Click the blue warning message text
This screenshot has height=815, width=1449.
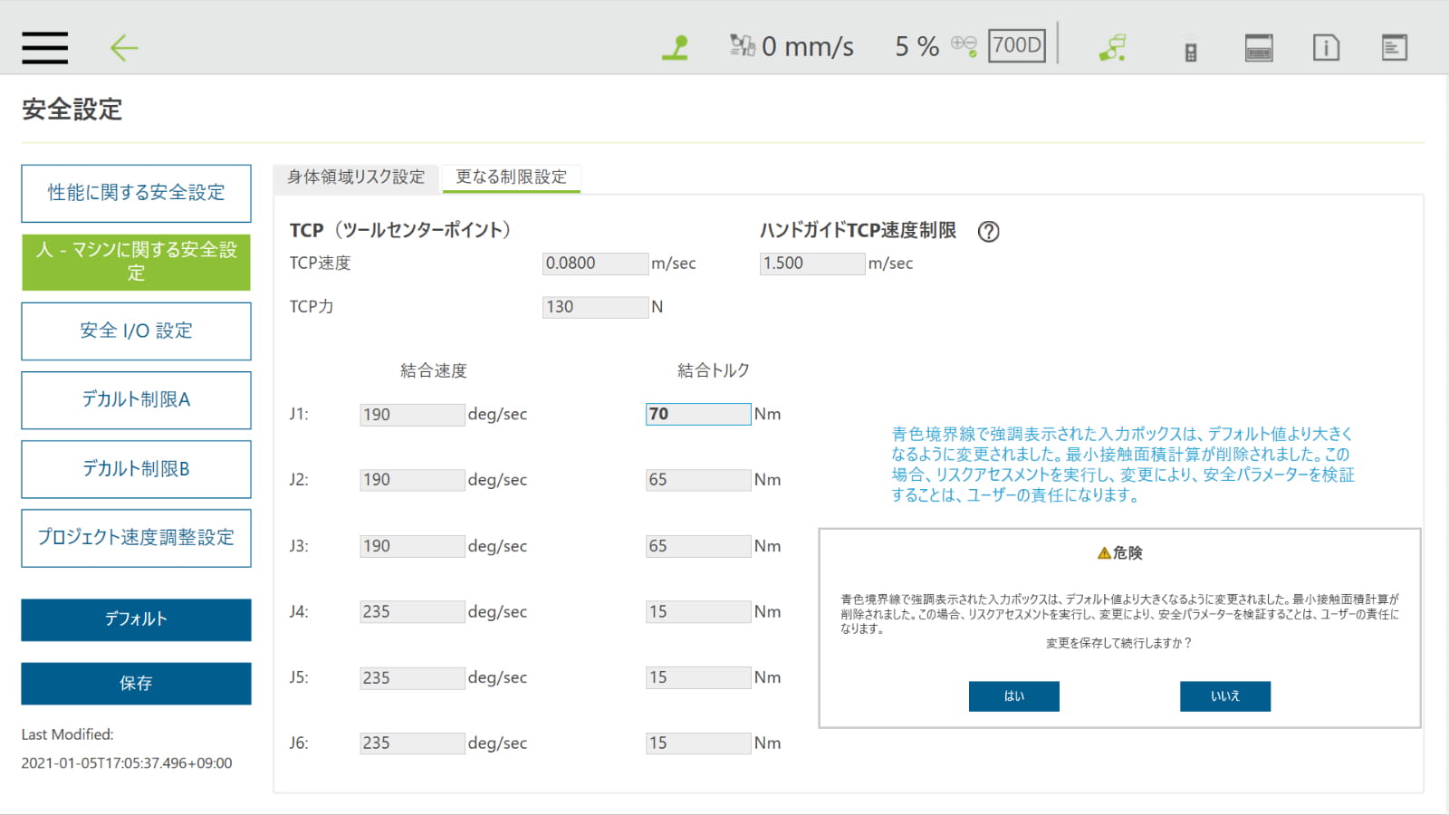(1123, 465)
